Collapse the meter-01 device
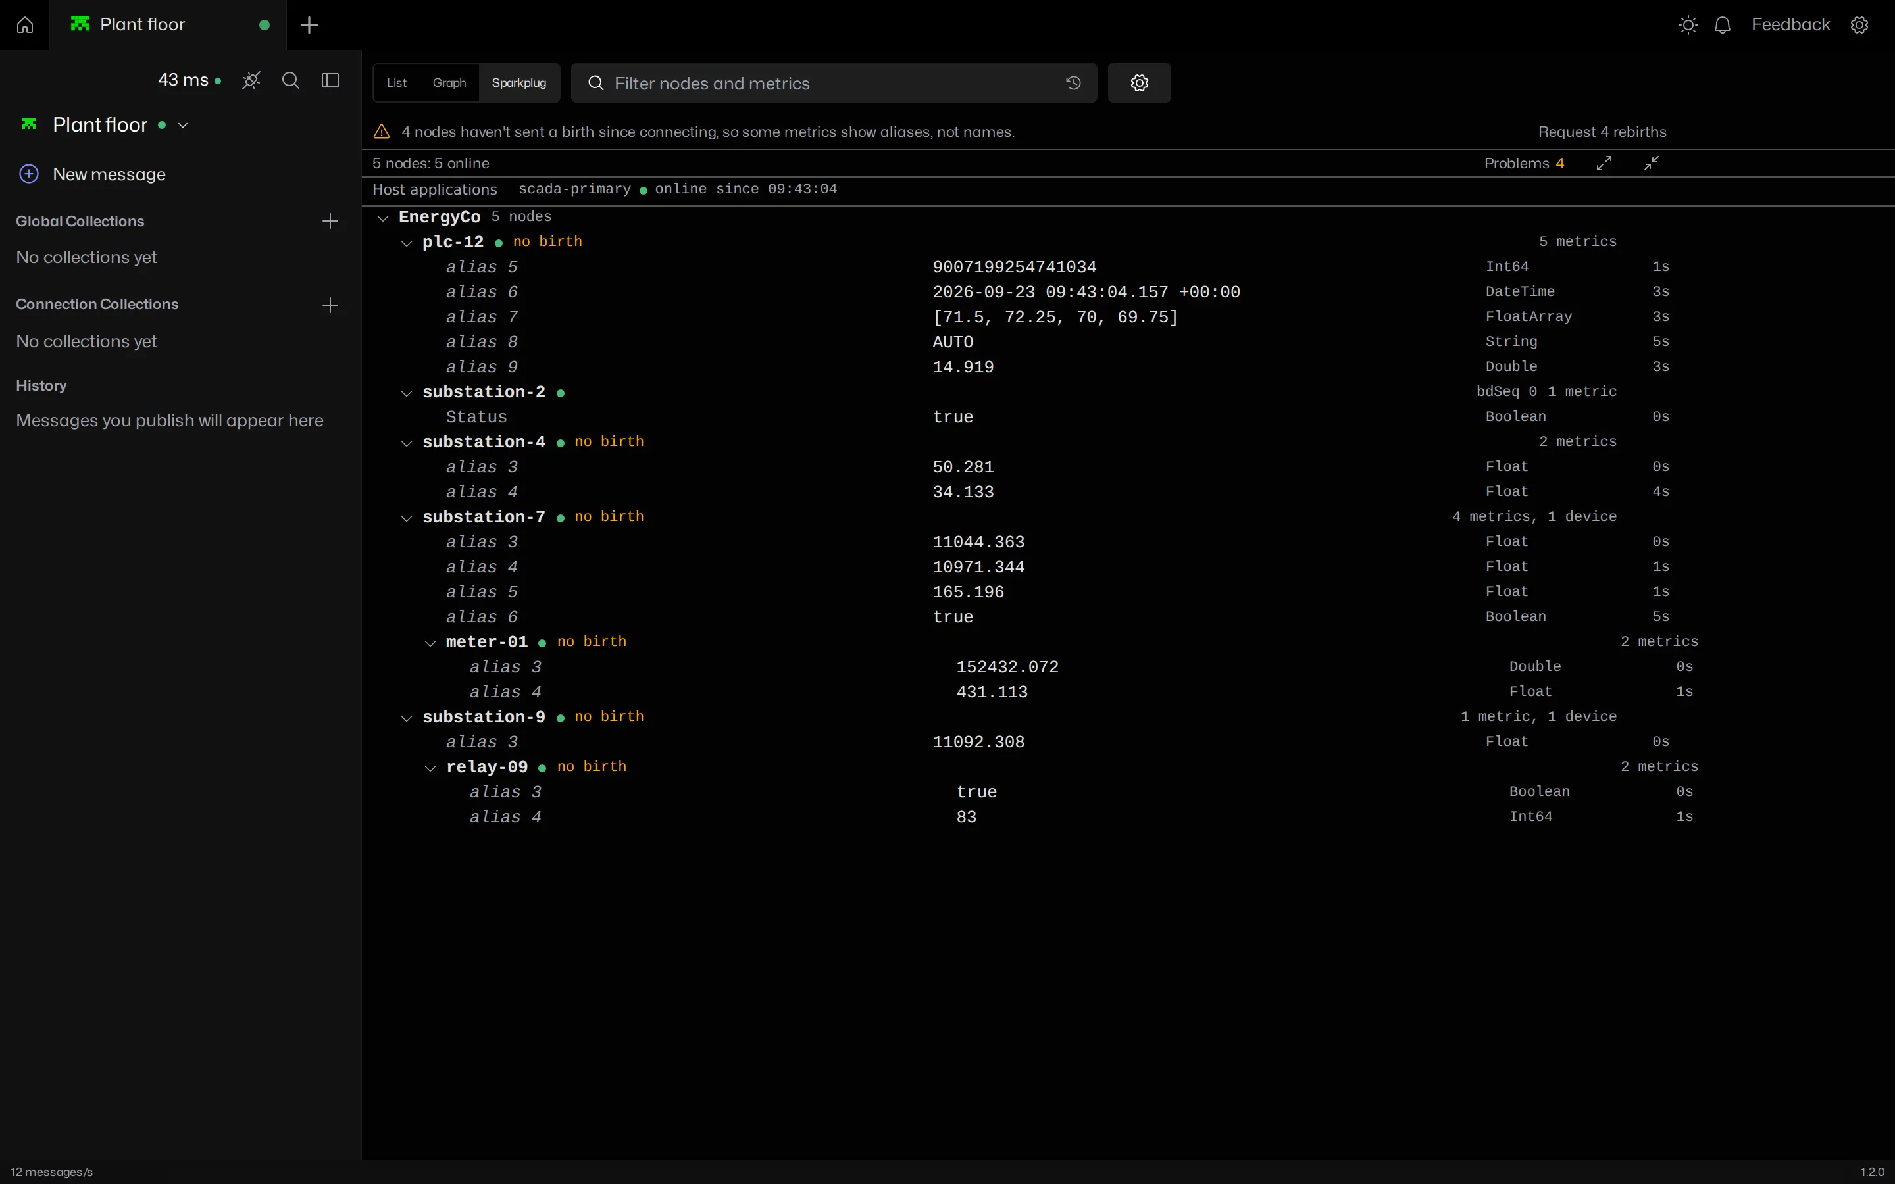This screenshot has width=1895, height=1184. click(430, 643)
